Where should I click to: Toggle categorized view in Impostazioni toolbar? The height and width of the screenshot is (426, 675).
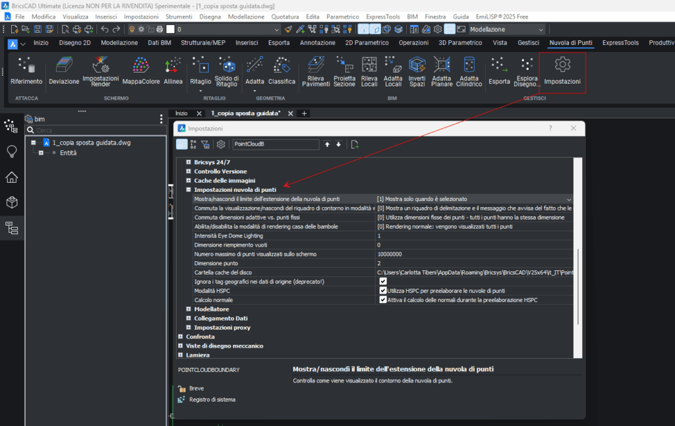[182, 144]
